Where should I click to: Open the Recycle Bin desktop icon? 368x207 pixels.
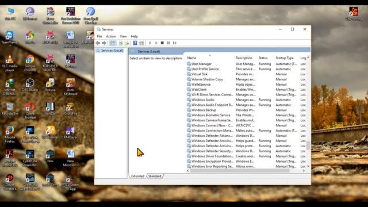(x=10, y=109)
